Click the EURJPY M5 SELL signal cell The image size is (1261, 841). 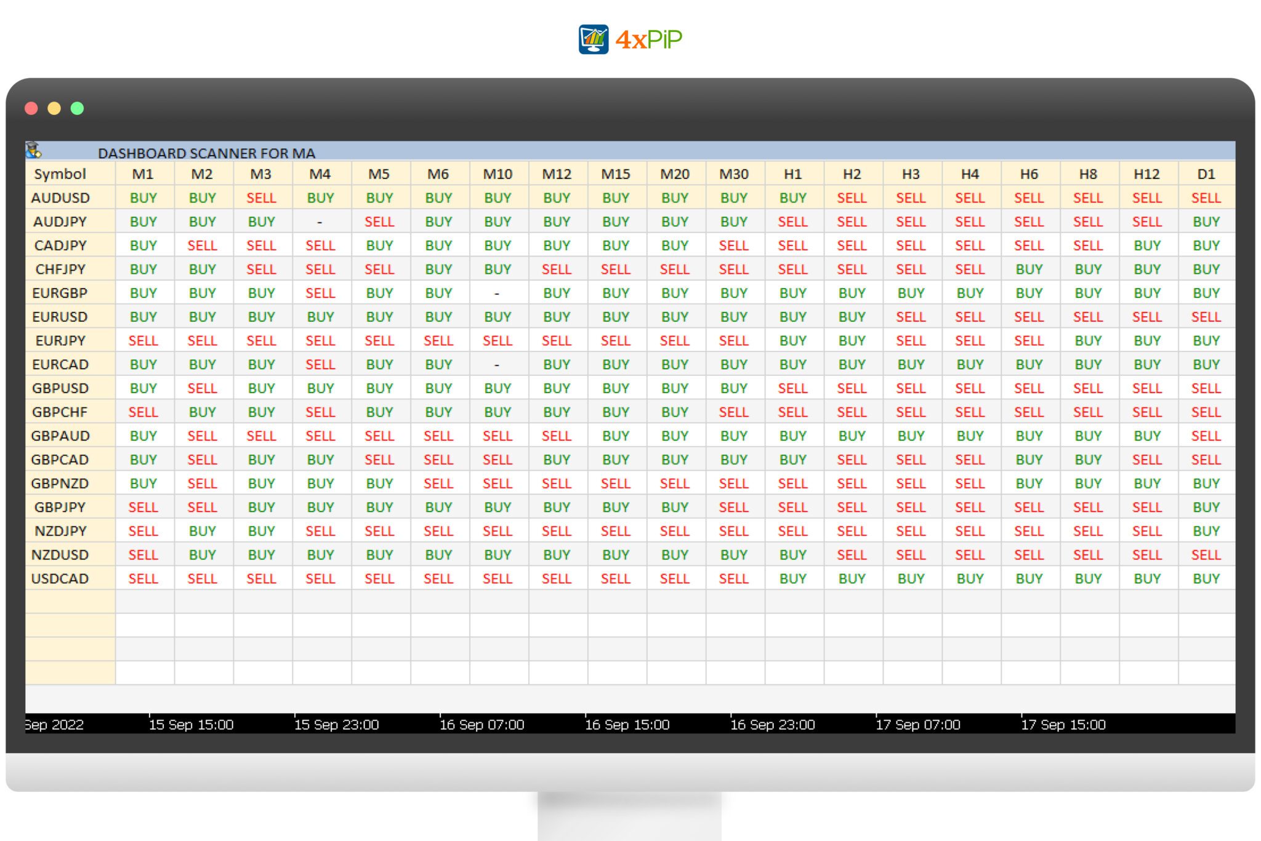(x=380, y=340)
